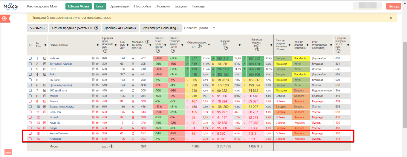The height and width of the screenshot is (157, 407).
Task: Click the red minus button bottom-left
Action: [8, 153]
